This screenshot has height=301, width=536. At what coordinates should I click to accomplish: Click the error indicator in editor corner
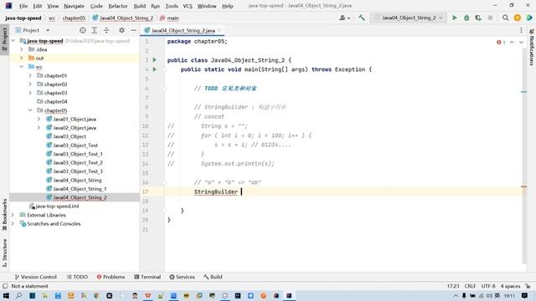click(501, 43)
